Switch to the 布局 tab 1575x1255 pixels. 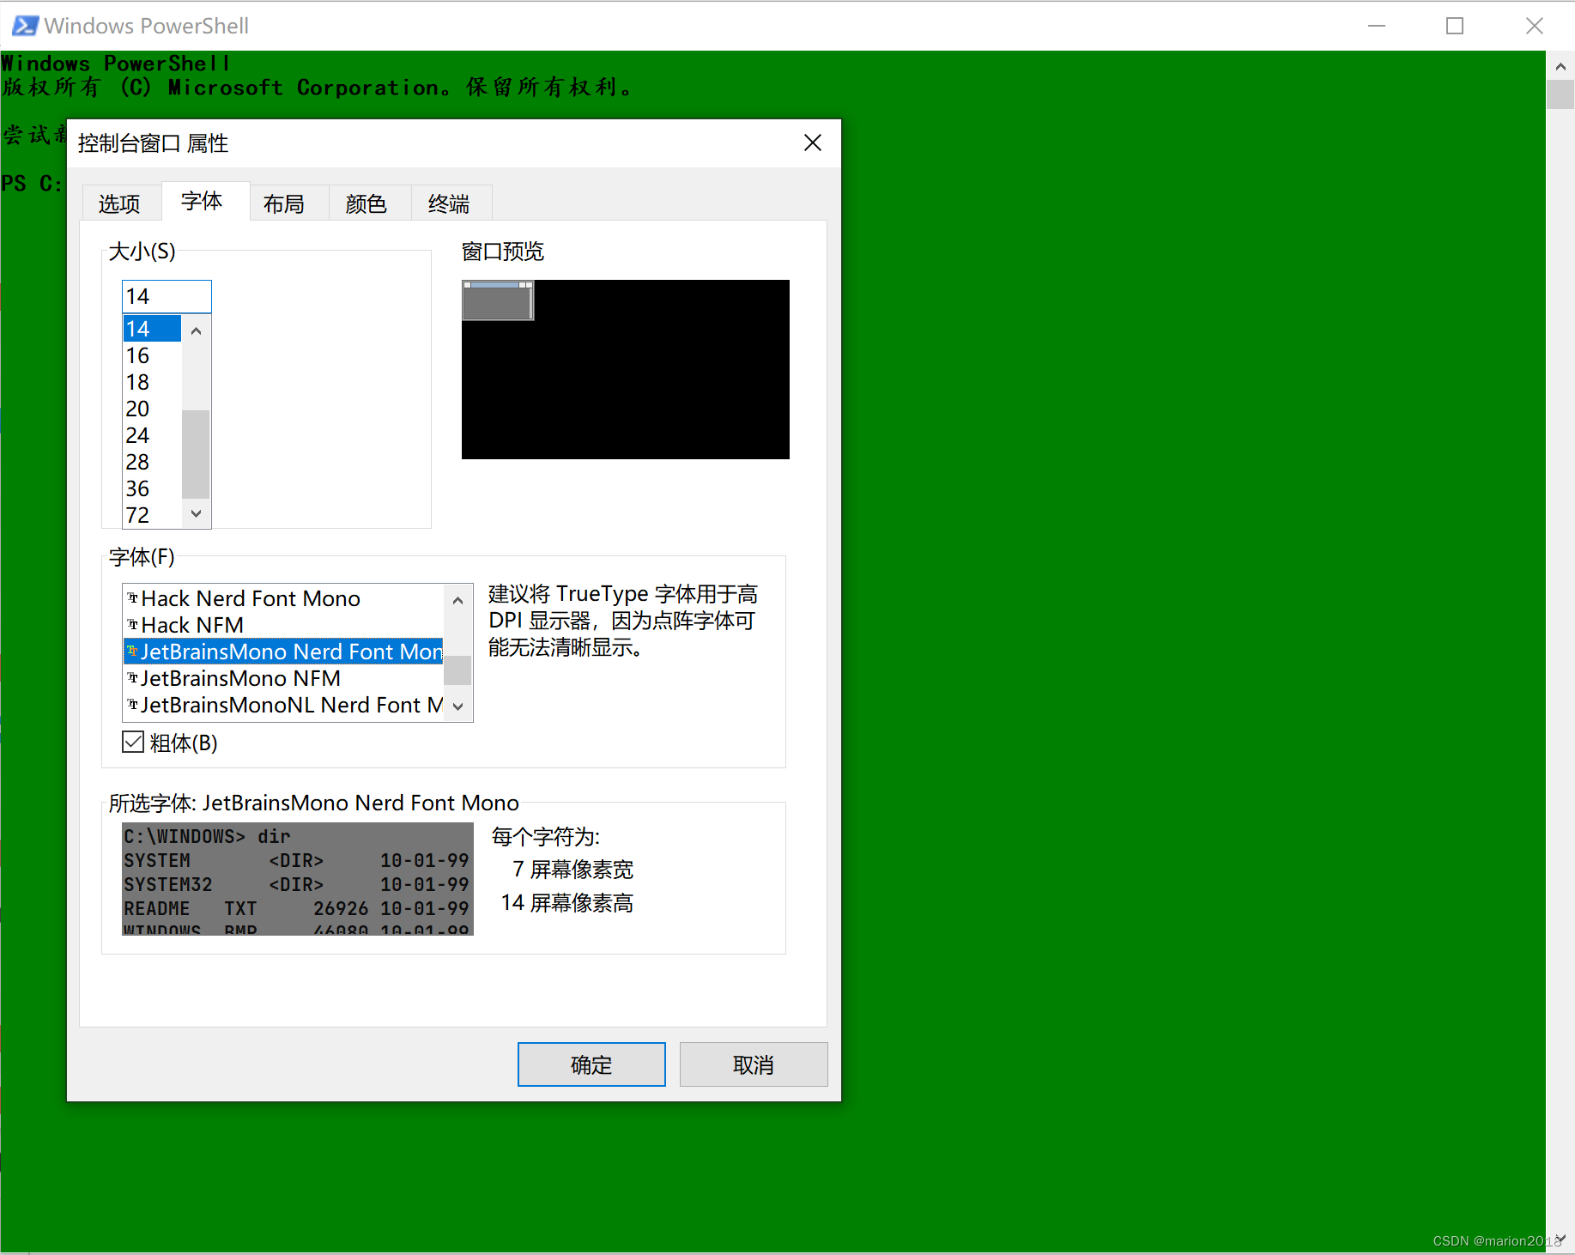click(286, 203)
